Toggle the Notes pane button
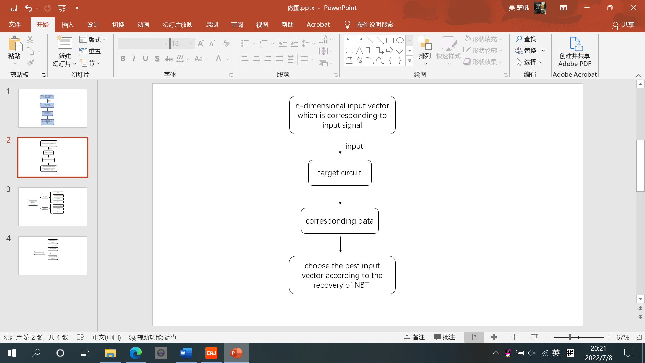This screenshot has width=645, height=363. coord(415,337)
